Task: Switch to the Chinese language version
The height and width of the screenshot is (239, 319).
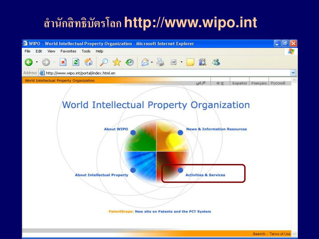Action: [x=220, y=83]
